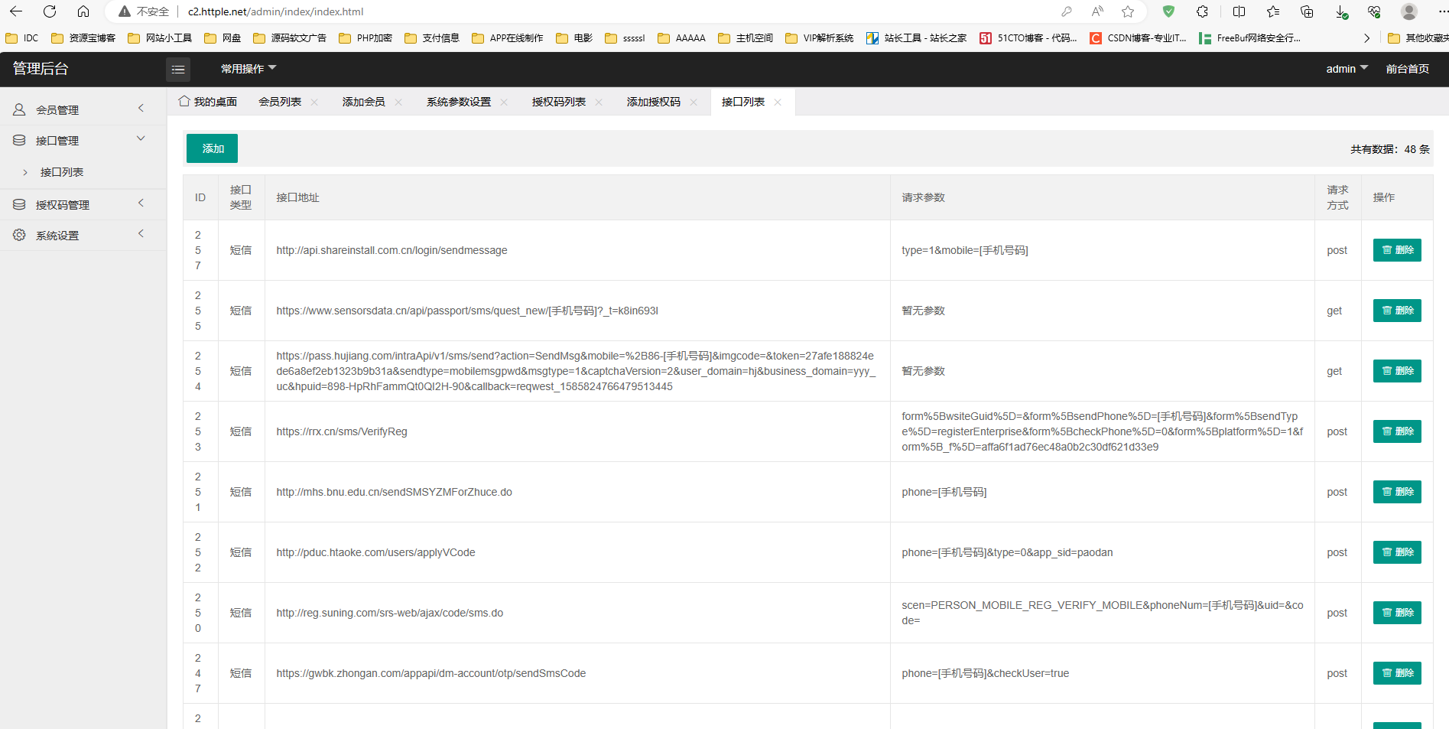The height and width of the screenshot is (729, 1449).
Task: Open the CSDN博客 bookmark
Action: pos(1139,38)
